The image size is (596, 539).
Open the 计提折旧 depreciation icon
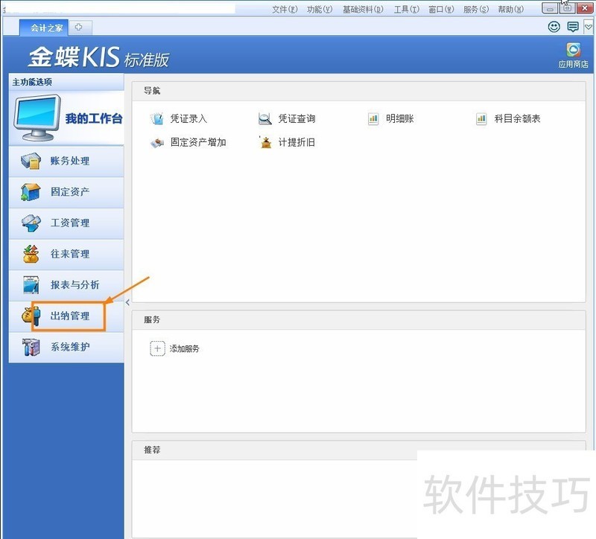(265, 142)
